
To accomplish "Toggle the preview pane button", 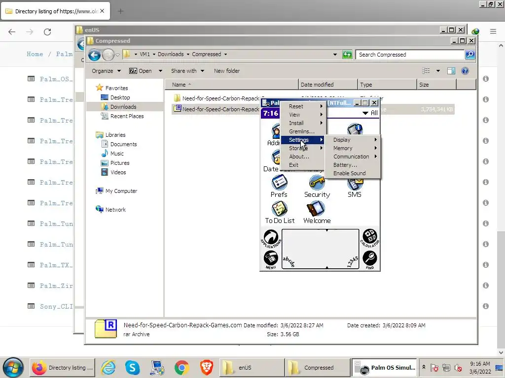I will coord(451,71).
